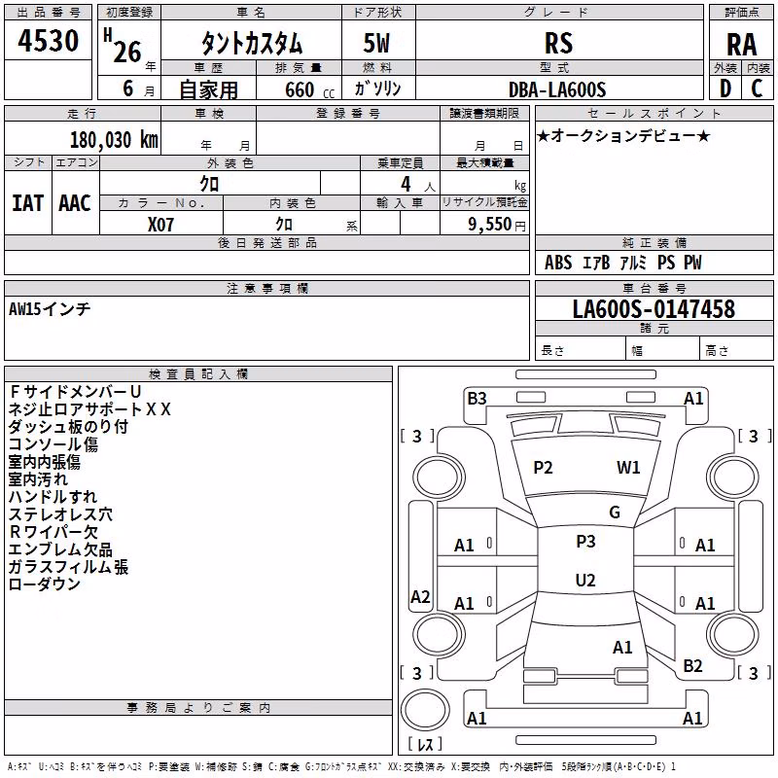Image resolution: width=778 pixels, height=778 pixels.
Task: Click inspector note コンソール傷
Action: [x=53, y=444]
